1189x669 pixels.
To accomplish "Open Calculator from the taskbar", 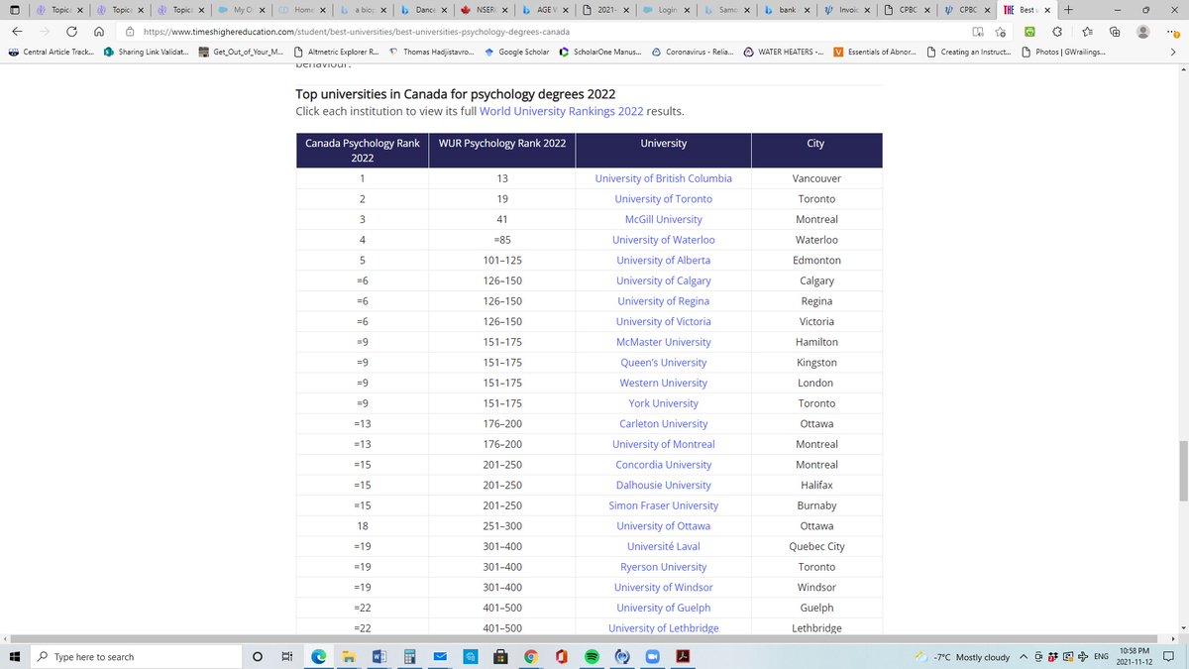I will pyautogui.click(x=409, y=656).
